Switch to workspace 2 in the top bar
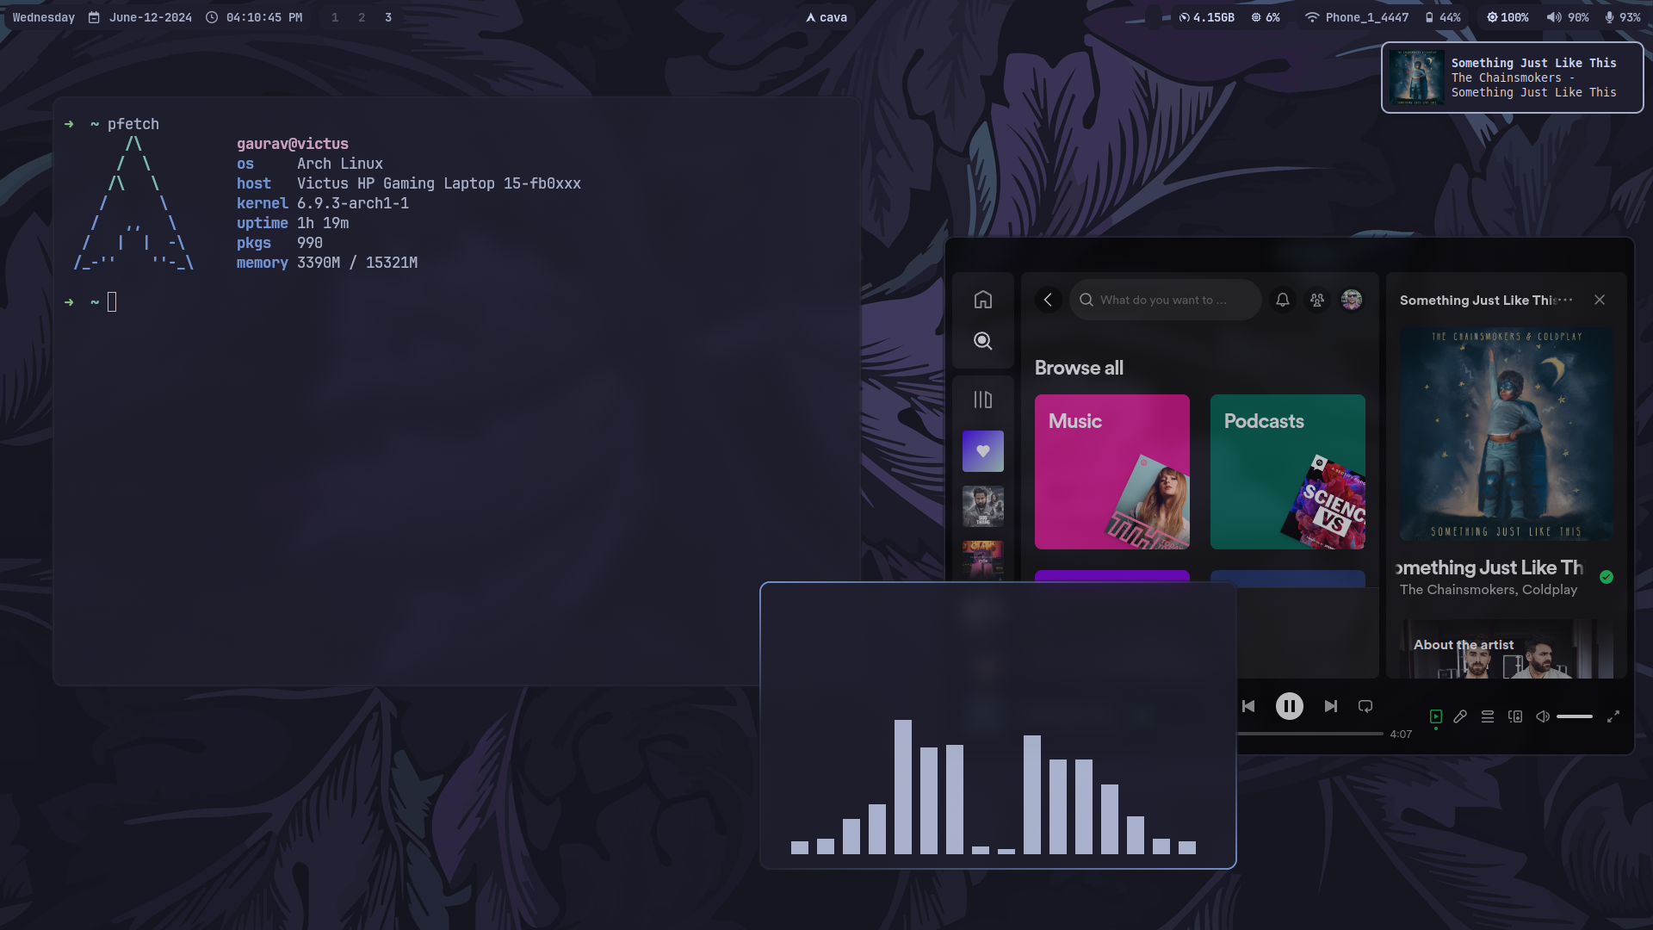1653x930 pixels. pos(362,17)
